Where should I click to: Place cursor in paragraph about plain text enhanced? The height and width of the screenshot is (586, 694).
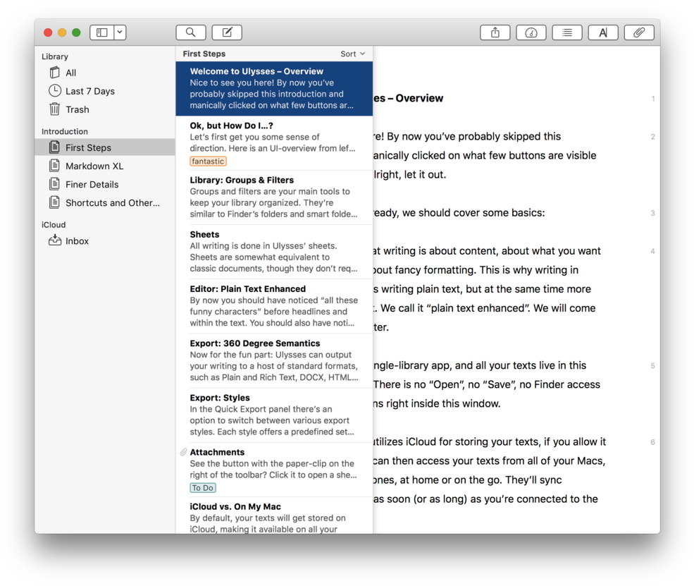[487, 289]
